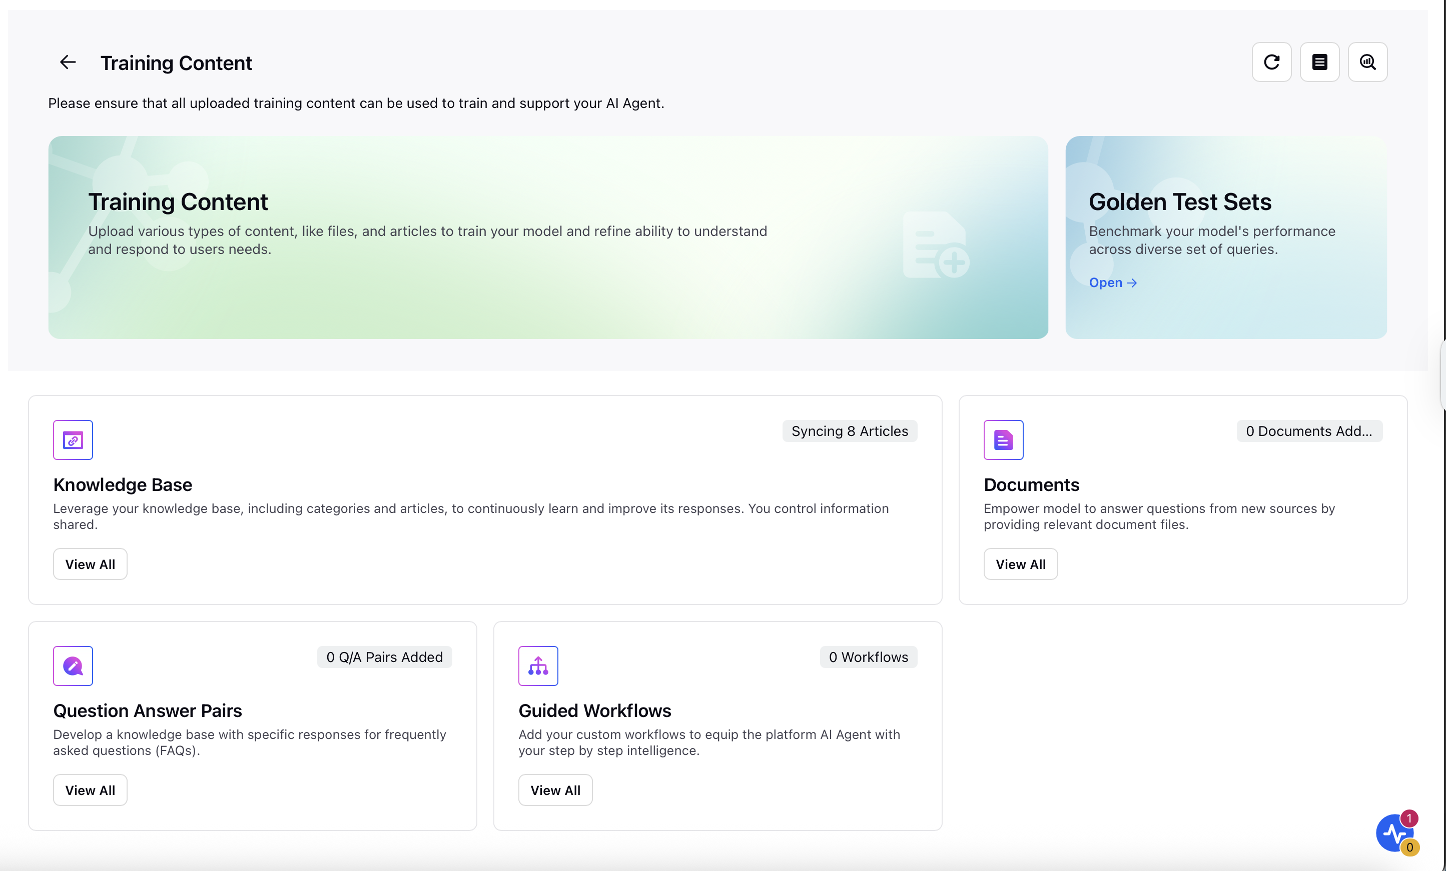Click the Training Content page title
The image size is (1446, 871).
pyautogui.click(x=176, y=63)
